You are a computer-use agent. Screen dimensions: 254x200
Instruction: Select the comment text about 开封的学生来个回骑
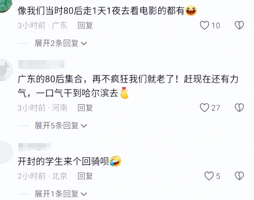[x=63, y=161]
